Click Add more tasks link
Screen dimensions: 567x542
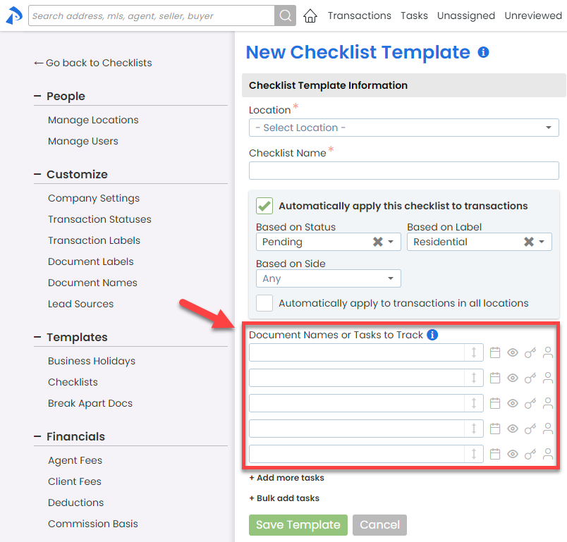tap(286, 478)
